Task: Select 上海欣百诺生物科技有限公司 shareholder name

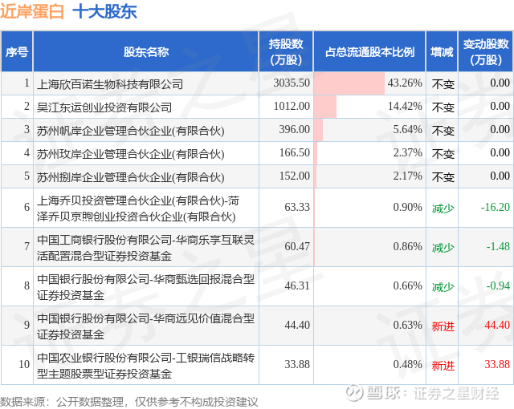Action: click(x=110, y=83)
